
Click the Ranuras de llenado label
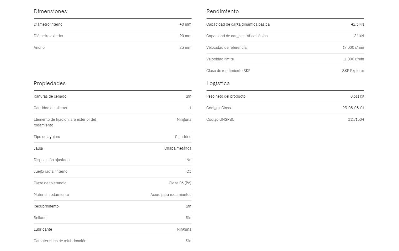coord(50,96)
